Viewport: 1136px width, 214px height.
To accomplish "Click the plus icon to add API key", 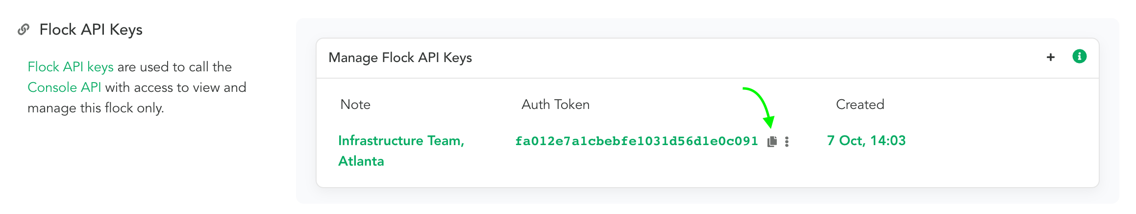I will [1051, 57].
